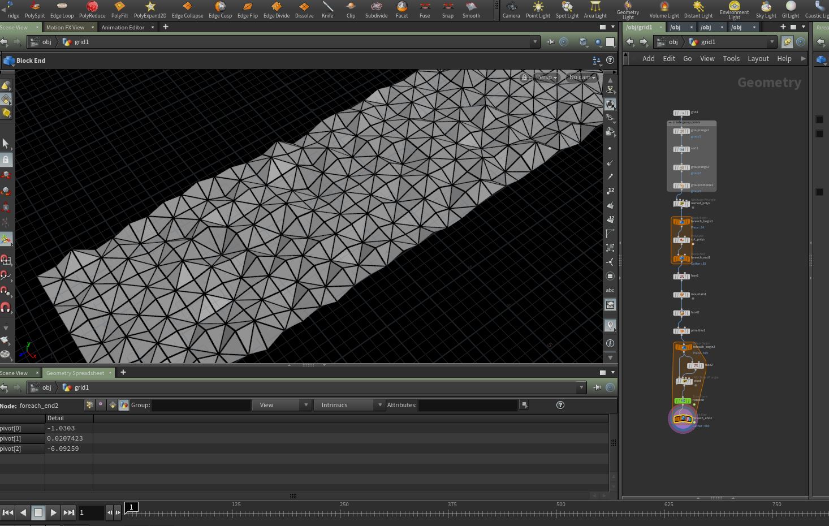
Task: Expand the View dropdown in spreadsheet
Action: tap(282, 405)
